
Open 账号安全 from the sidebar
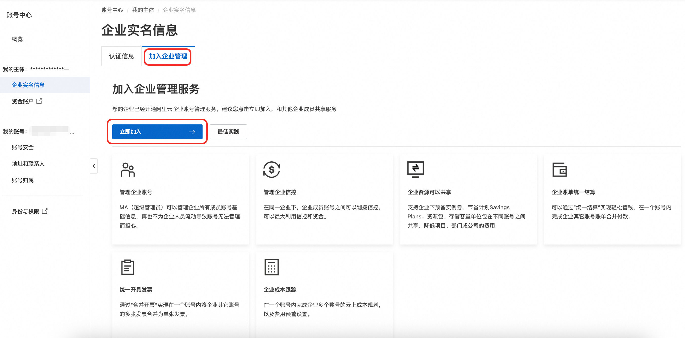[x=23, y=147]
